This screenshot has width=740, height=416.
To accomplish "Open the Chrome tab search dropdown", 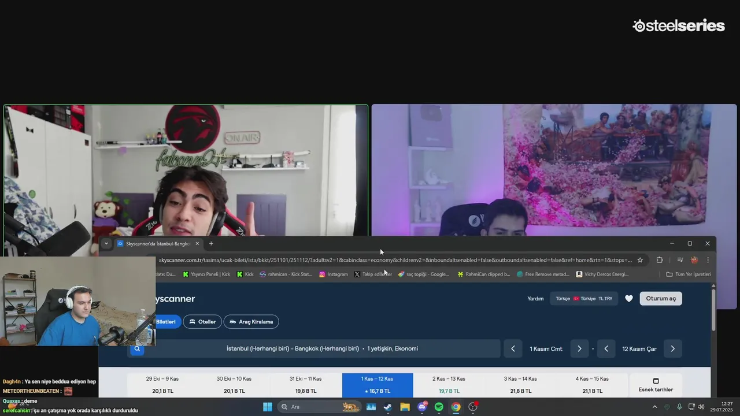I will pyautogui.click(x=106, y=244).
